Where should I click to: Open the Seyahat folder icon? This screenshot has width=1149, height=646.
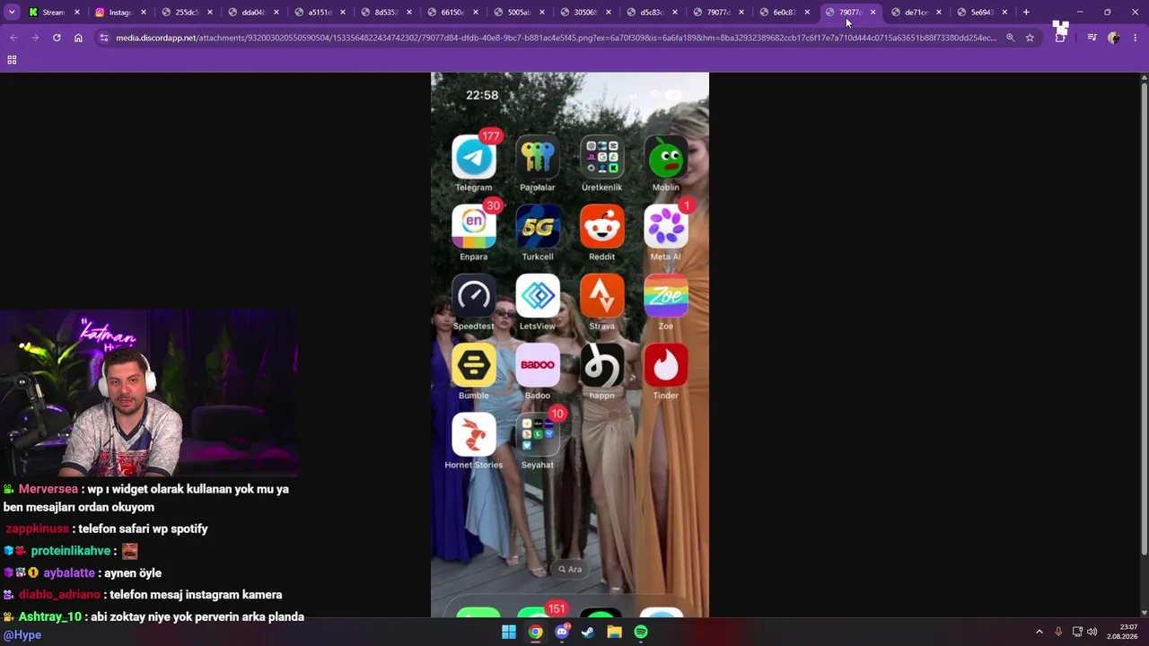pyautogui.click(x=538, y=435)
